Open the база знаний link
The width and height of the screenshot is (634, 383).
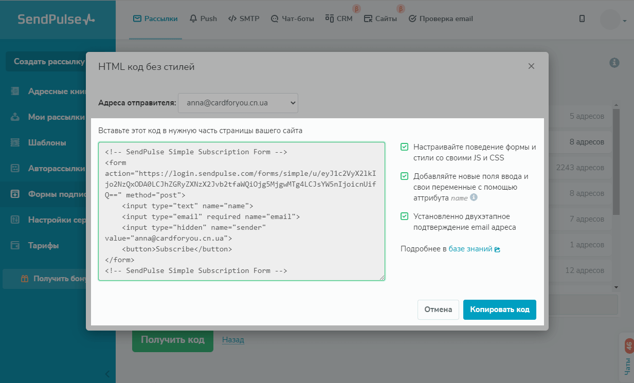tap(470, 249)
